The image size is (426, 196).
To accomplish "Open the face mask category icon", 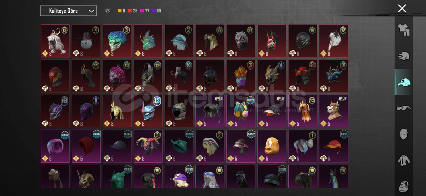I will pyautogui.click(x=404, y=134).
